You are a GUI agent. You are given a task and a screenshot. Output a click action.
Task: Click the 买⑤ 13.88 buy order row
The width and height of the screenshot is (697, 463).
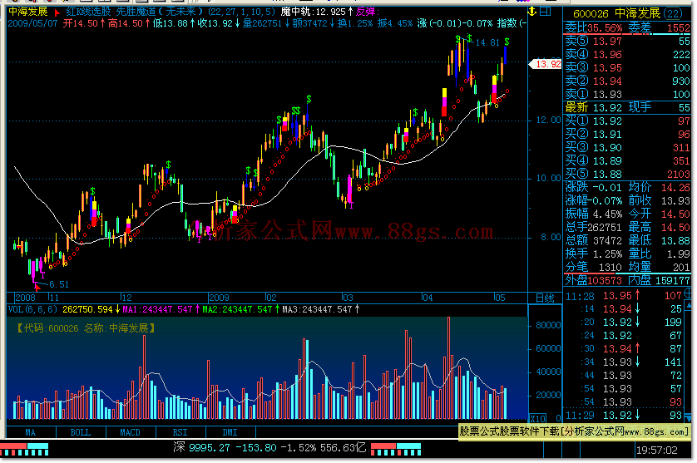(628, 175)
